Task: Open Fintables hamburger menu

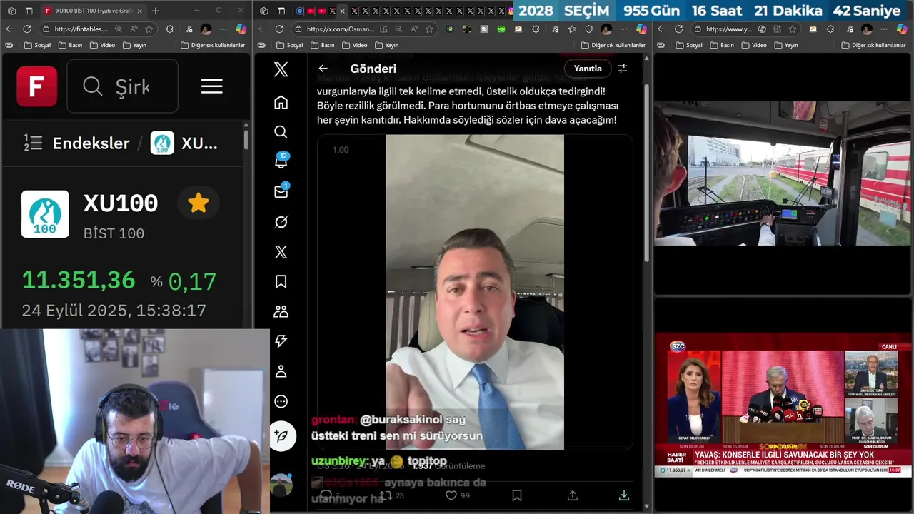Action: coord(211,86)
